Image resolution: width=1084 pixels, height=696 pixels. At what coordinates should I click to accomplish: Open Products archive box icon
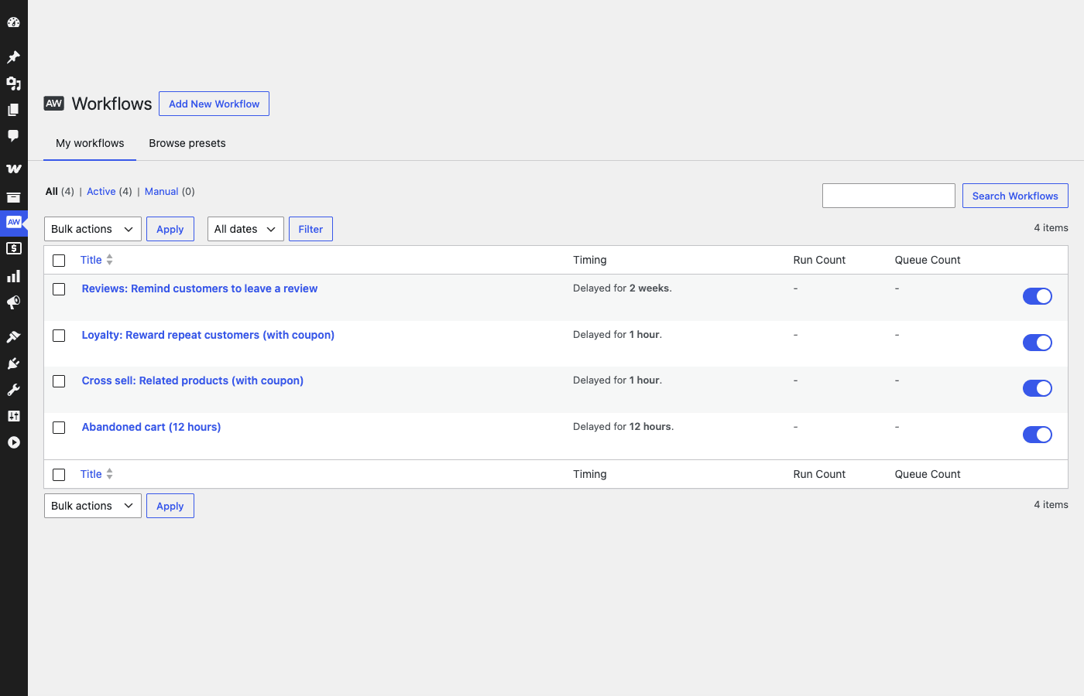(13, 197)
